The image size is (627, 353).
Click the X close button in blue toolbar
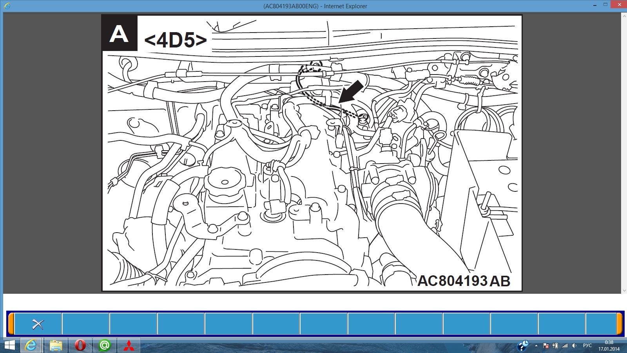(x=38, y=324)
